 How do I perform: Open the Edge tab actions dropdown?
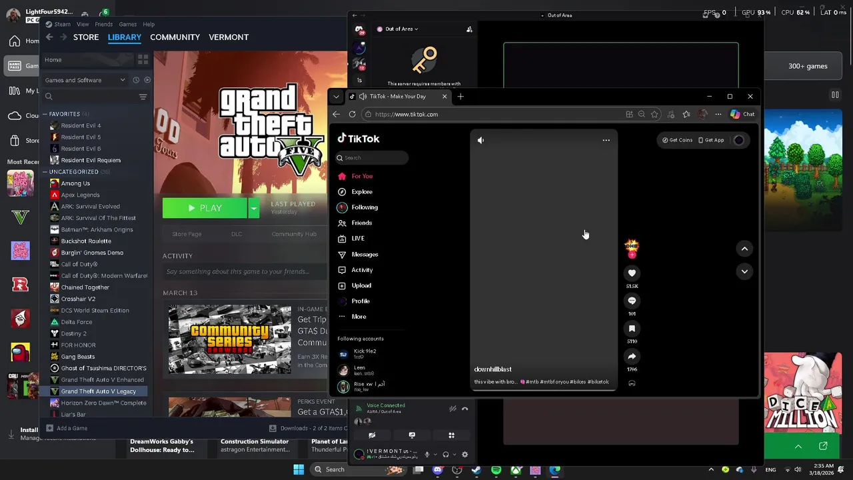click(x=337, y=97)
